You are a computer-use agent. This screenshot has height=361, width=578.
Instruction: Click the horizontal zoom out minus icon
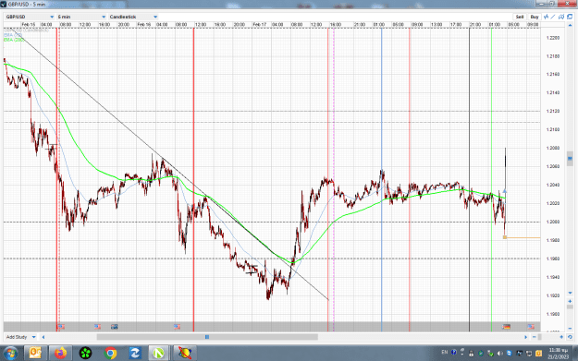[x=535, y=337]
